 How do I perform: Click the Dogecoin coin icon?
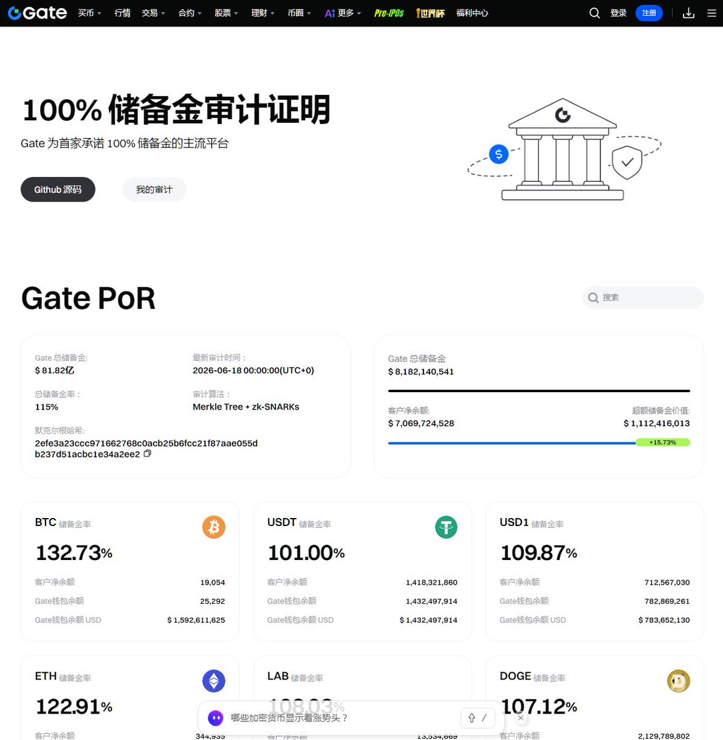(679, 681)
